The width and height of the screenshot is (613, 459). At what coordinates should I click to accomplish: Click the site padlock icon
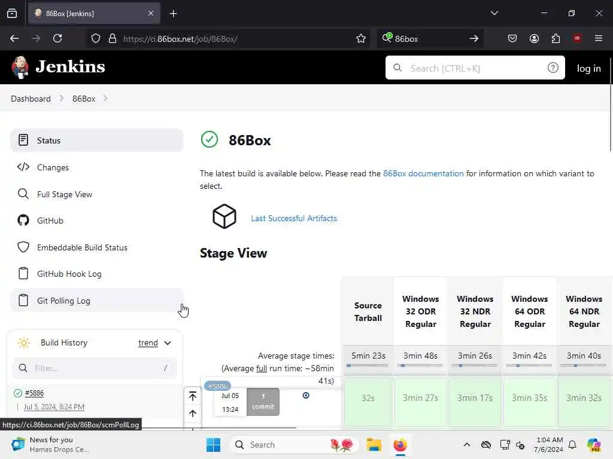(113, 38)
